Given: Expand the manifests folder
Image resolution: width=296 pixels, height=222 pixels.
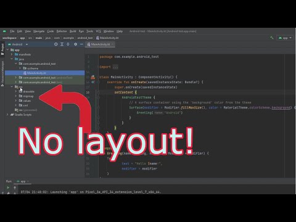Looking at the screenshot, I should 12,54.
